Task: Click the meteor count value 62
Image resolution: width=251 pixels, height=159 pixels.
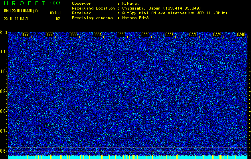Action: [x=58, y=18]
